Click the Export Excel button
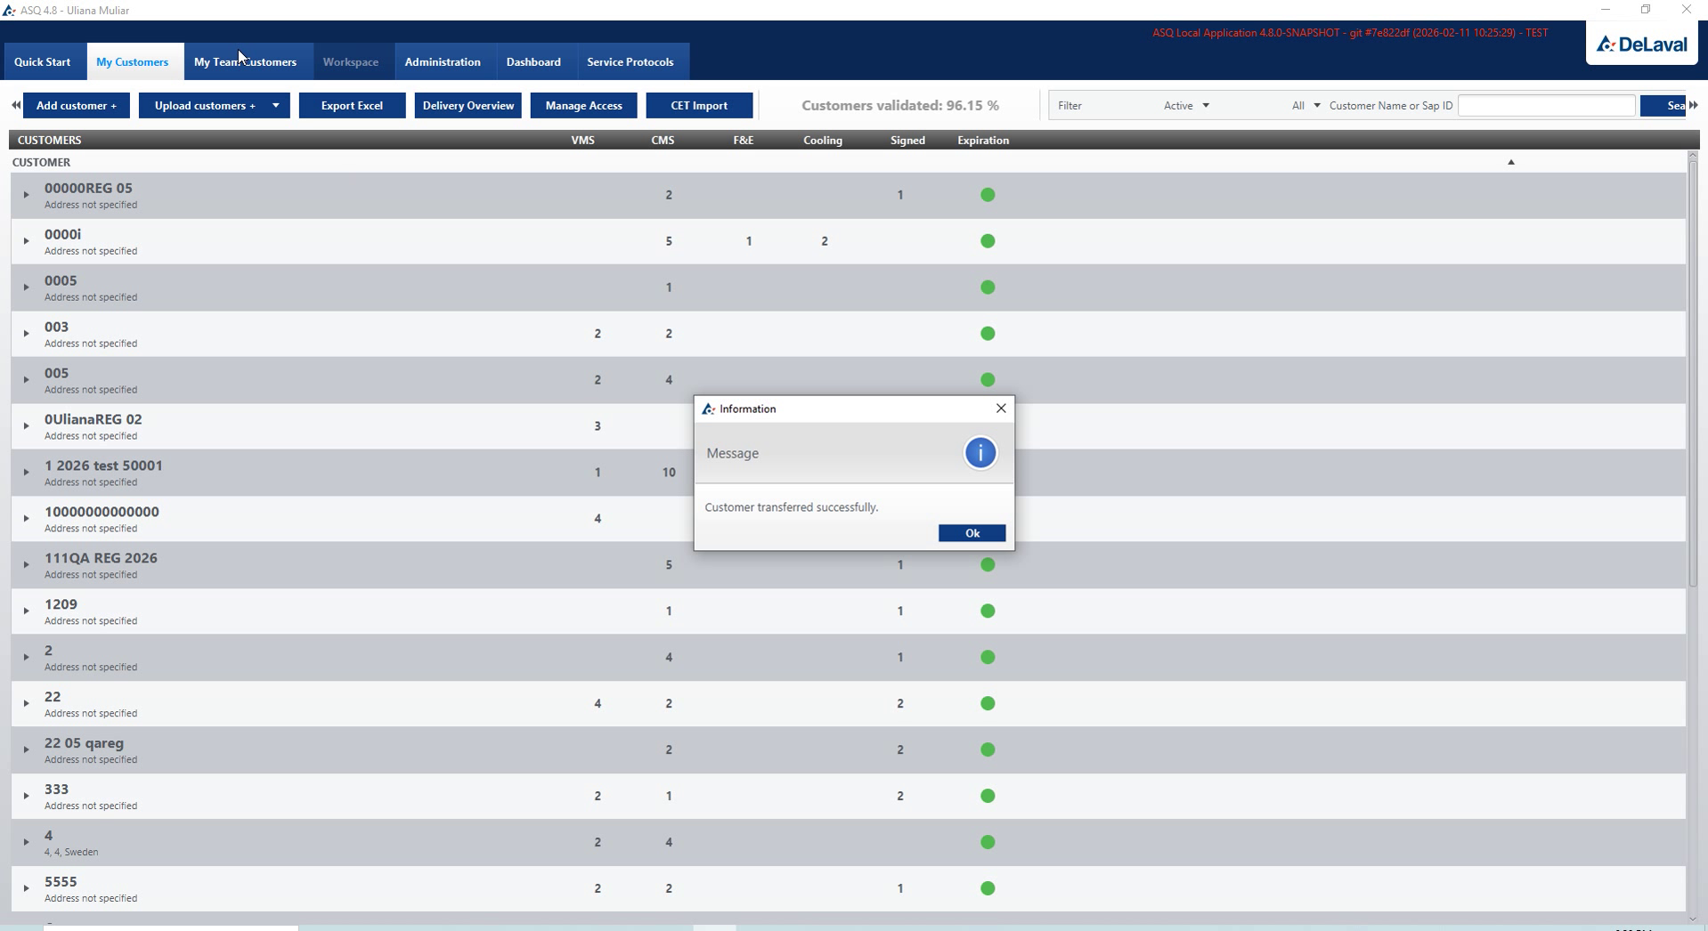 click(352, 105)
